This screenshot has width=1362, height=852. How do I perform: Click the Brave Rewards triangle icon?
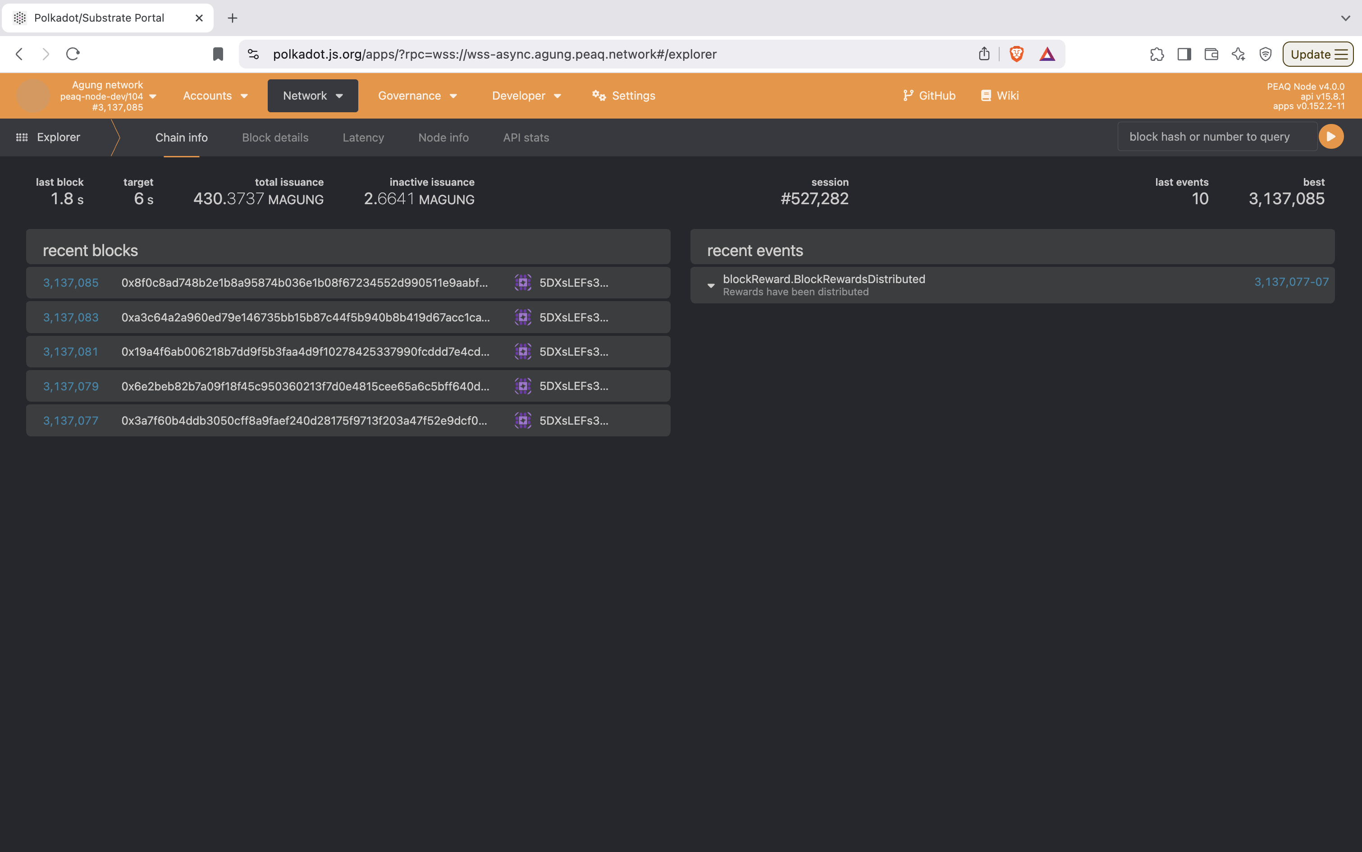pos(1047,54)
